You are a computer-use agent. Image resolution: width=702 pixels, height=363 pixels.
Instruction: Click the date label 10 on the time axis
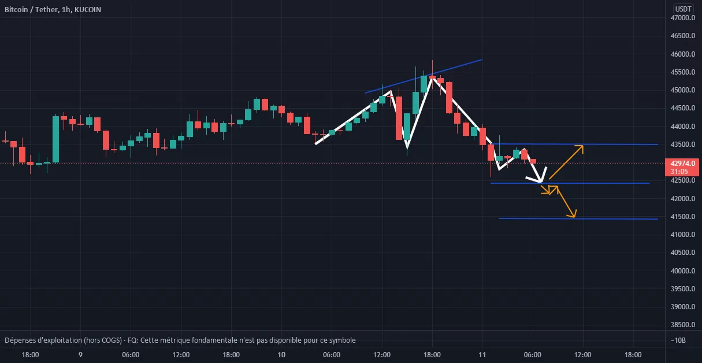(281, 355)
